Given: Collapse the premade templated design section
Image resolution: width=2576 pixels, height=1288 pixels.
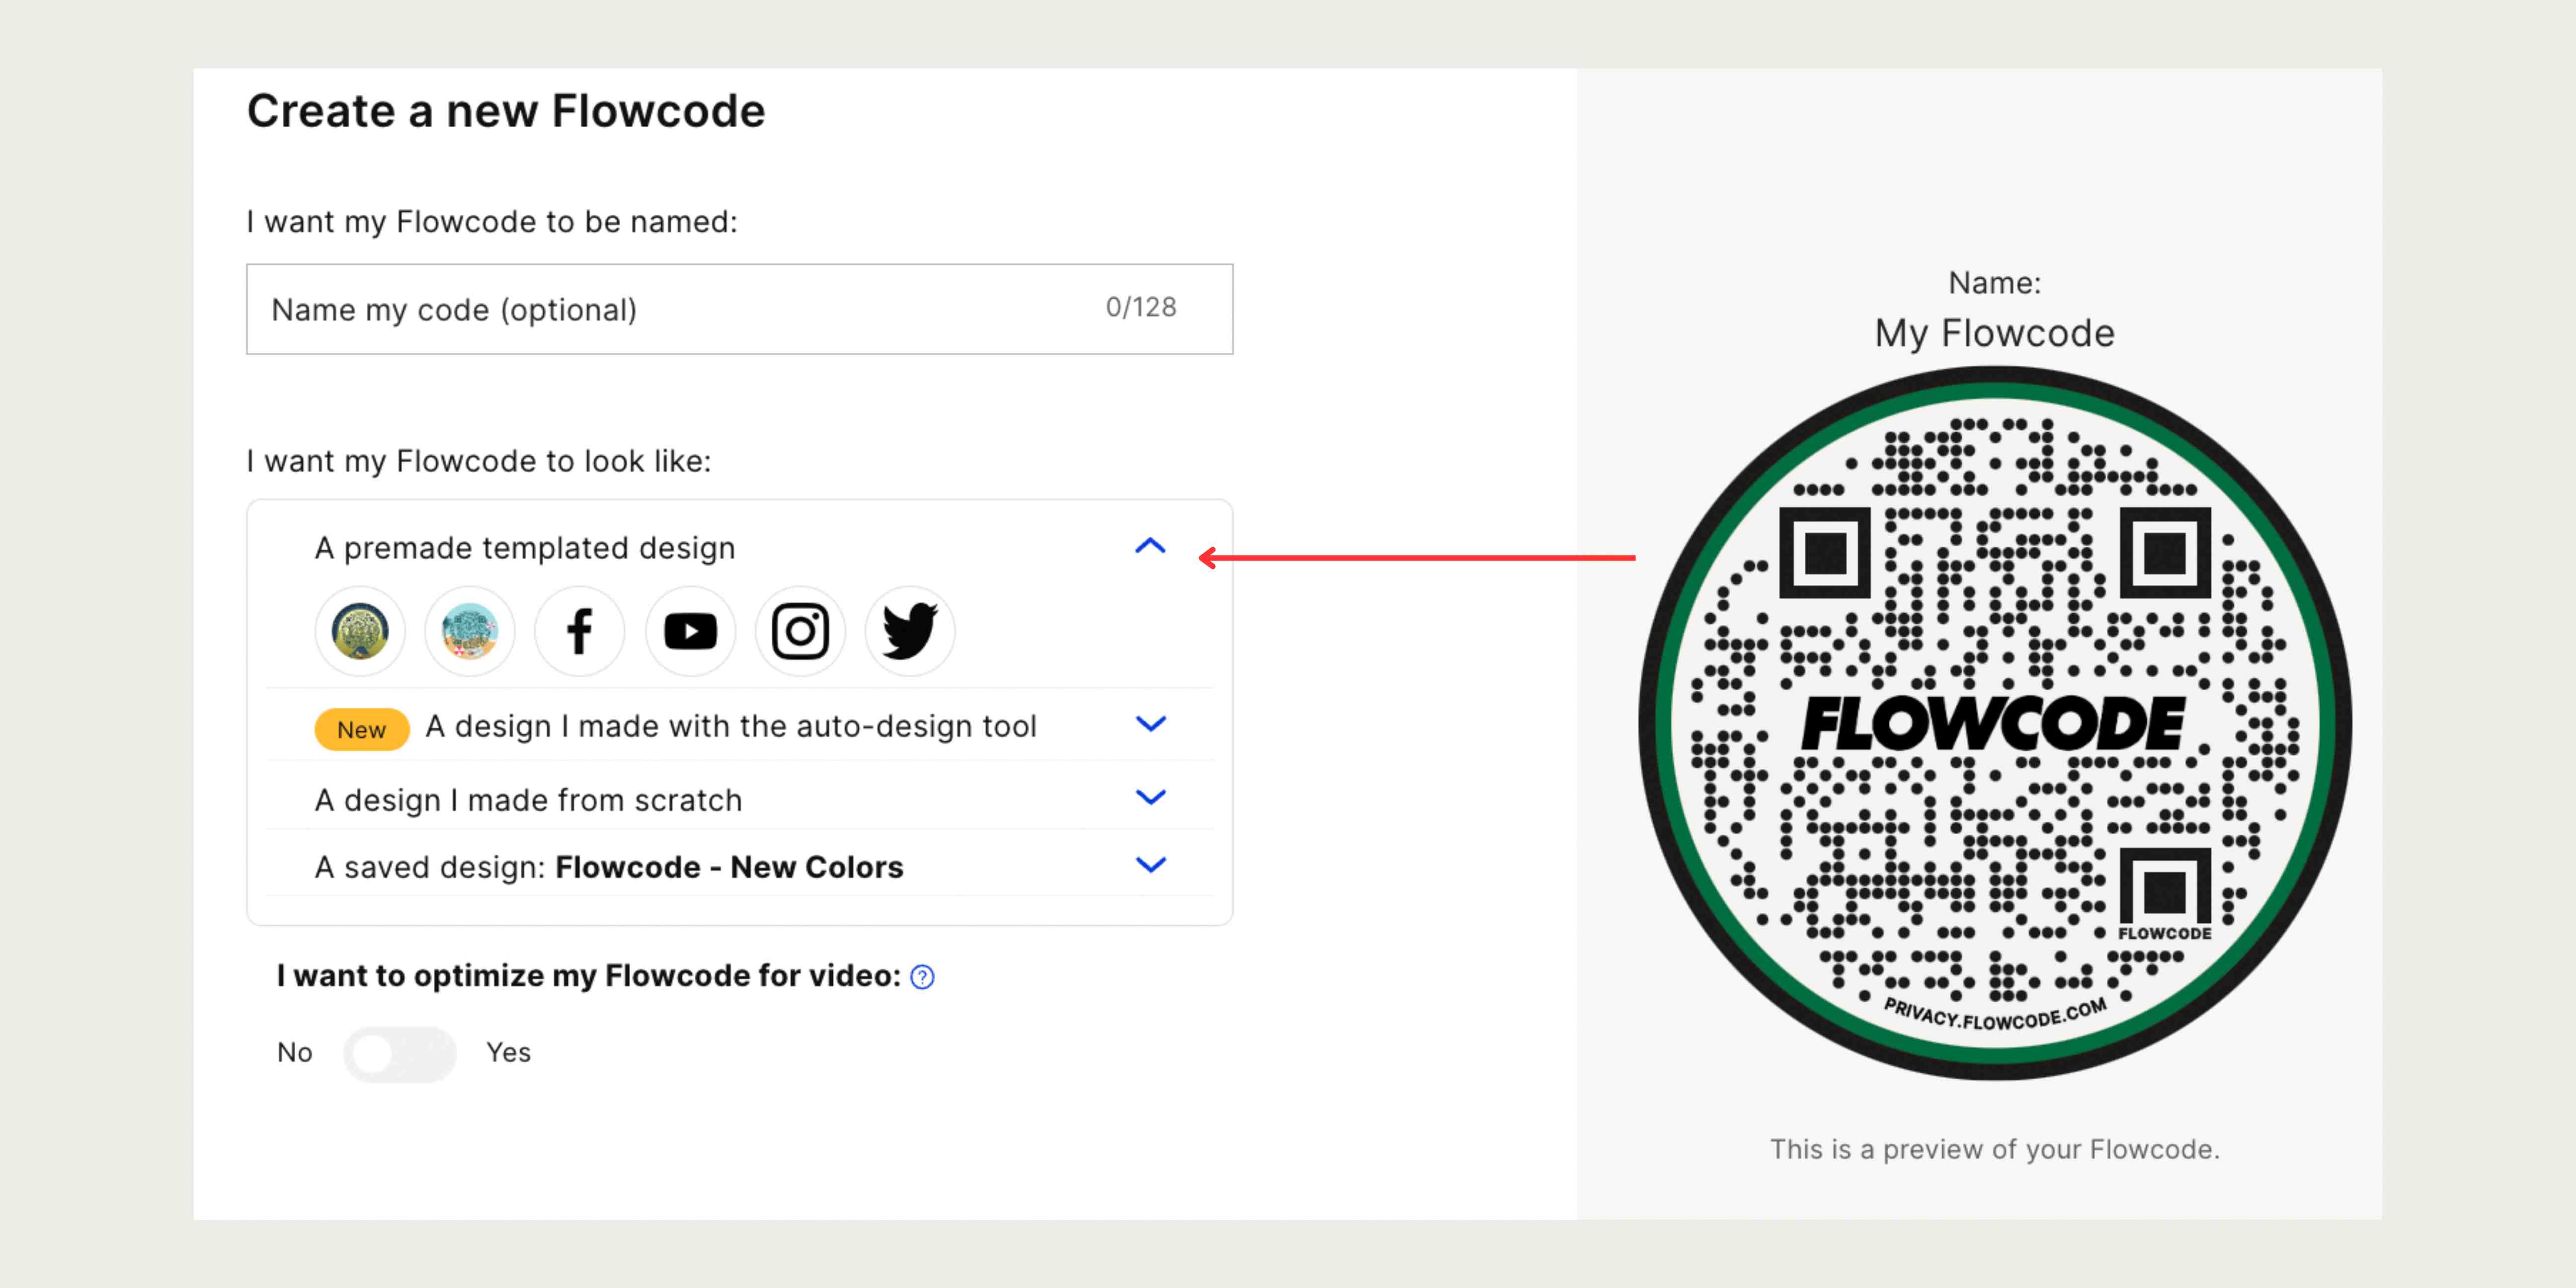Looking at the screenshot, I should pyautogui.click(x=1150, y=546).
